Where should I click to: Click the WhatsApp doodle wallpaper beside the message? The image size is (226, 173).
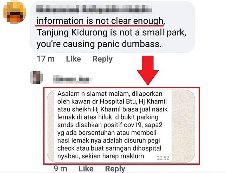[183, 126]
